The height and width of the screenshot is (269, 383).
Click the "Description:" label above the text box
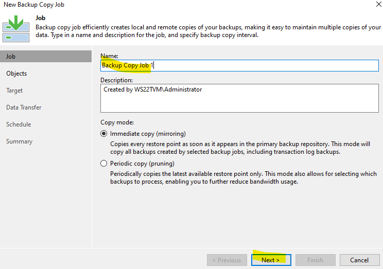[x=116, y=80]
